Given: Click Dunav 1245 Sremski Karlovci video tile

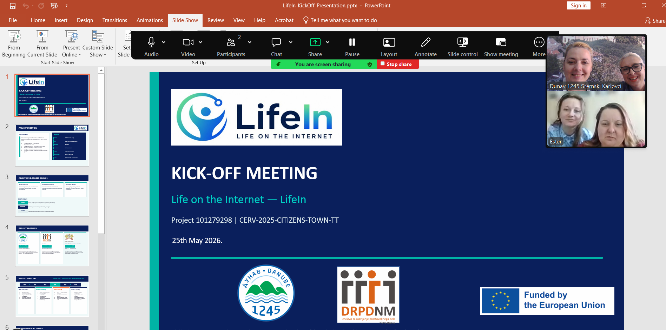Looking at the screenshot, I should pos(596,63).
